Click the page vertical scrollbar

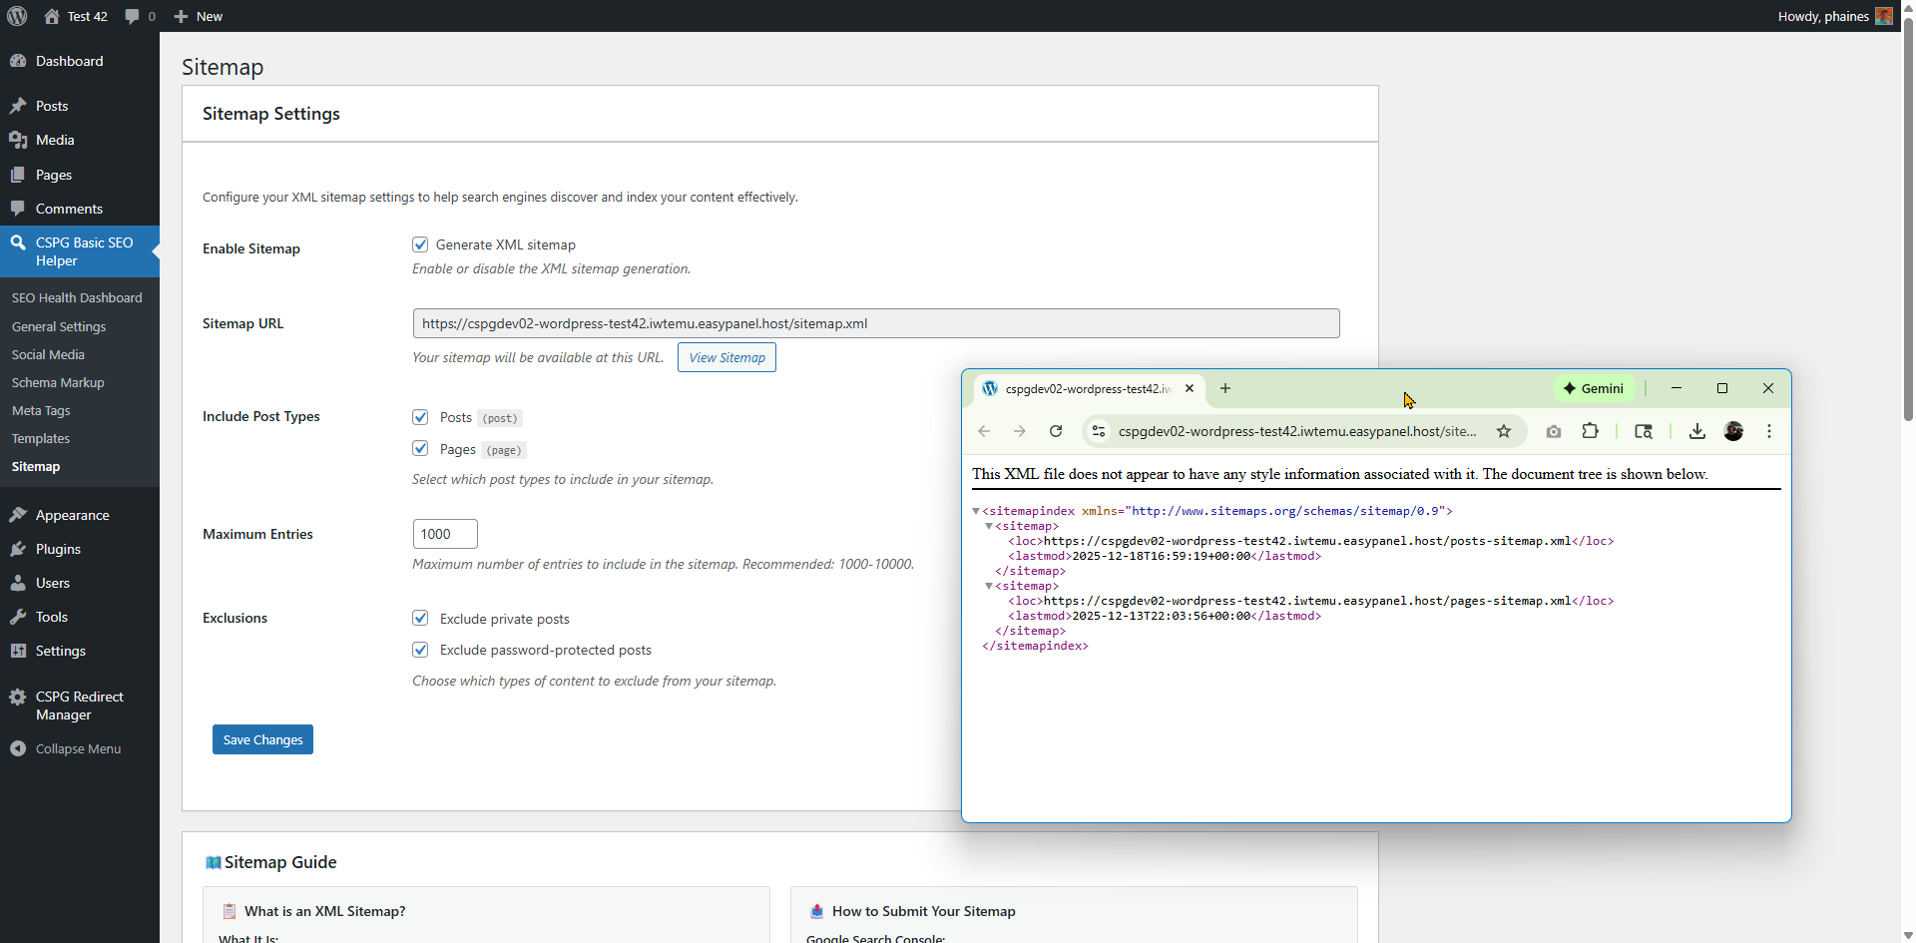coord(1908,220)
